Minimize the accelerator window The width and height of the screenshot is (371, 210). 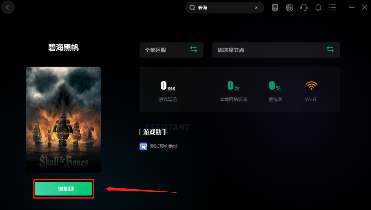(352, 8)
